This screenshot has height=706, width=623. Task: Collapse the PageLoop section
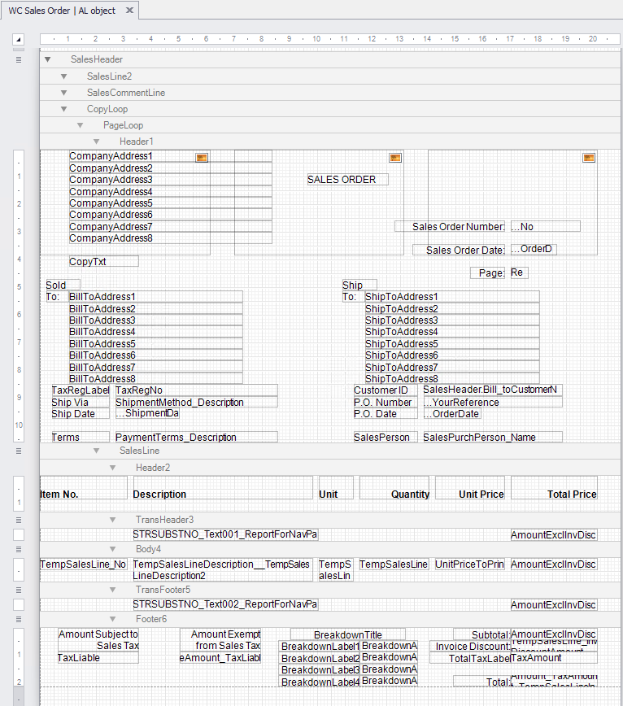point(81,125)
